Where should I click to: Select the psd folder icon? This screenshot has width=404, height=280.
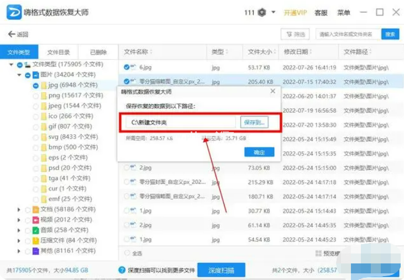pyautogui.click(x=44, y=168)
